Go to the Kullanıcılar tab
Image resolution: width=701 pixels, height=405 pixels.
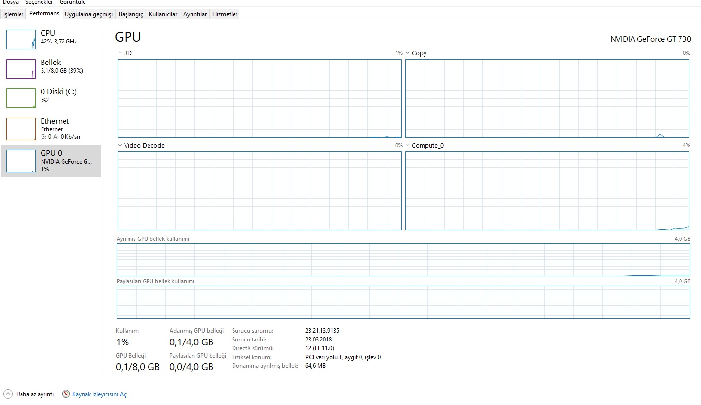click(163, 14)
